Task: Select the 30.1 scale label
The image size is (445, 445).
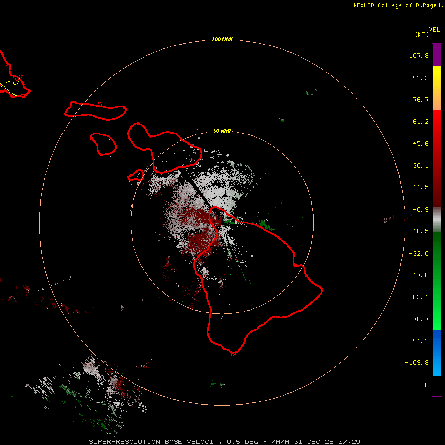Action: click(421, 166)
